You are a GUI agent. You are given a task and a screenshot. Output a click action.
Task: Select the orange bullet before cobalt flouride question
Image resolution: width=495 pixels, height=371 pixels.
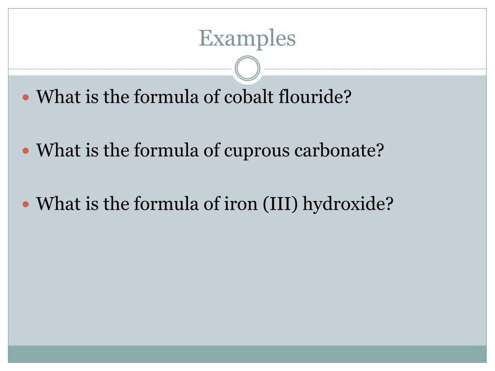pyautogui.click(x=26, y=97)
